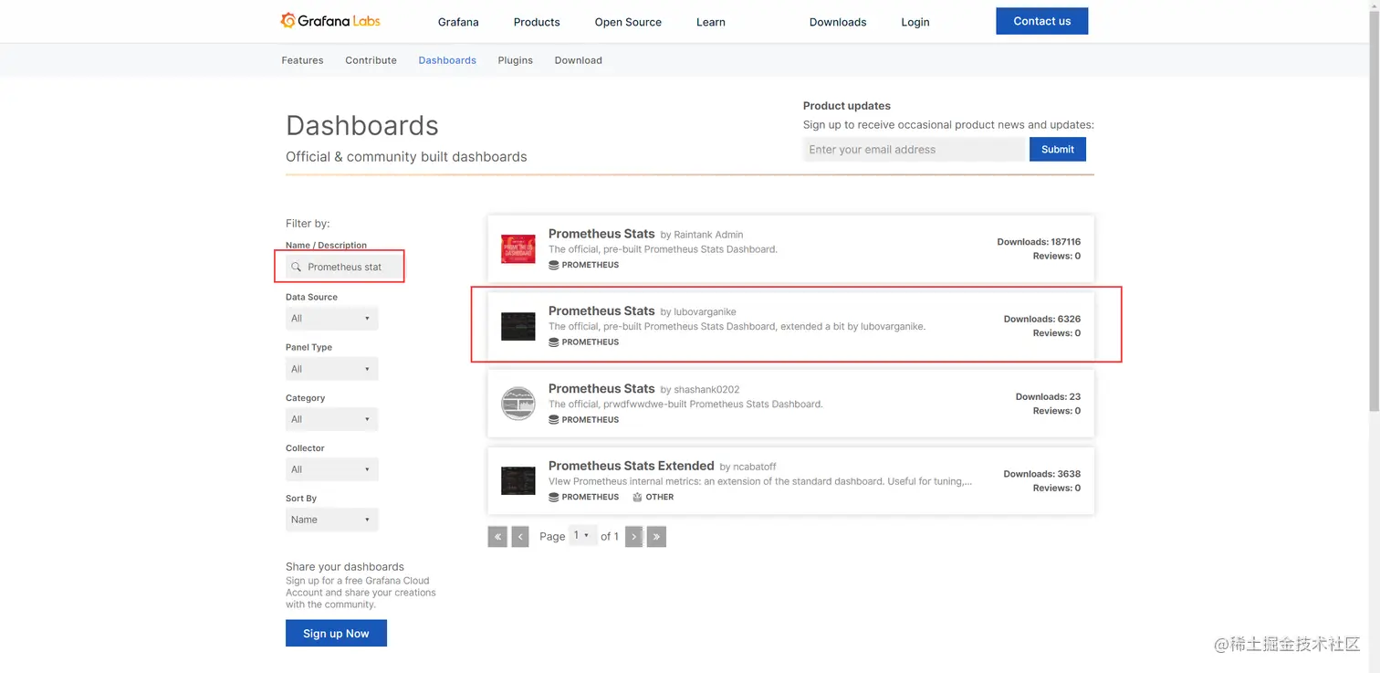This screenshot has height=673, width=1380.
Task: Open the Open Source menu
Action: point(628,22)
